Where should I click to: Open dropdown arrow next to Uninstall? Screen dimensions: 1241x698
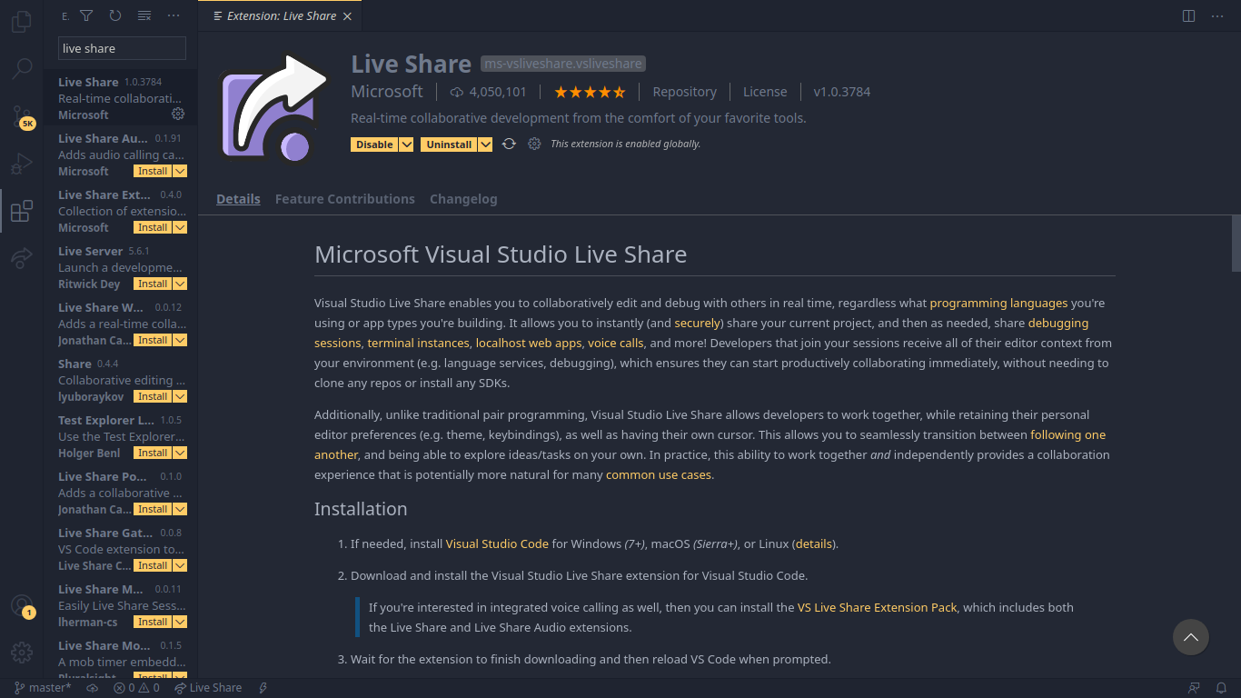click(x=485, y=145)
